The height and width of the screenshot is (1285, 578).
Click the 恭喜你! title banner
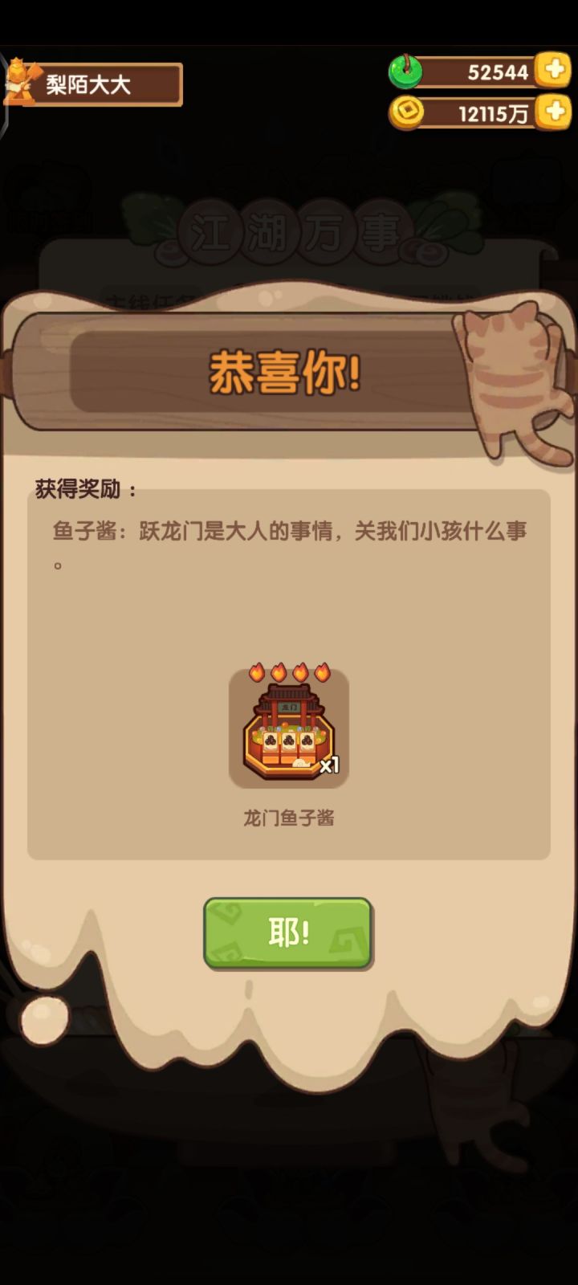pos(284,373)
